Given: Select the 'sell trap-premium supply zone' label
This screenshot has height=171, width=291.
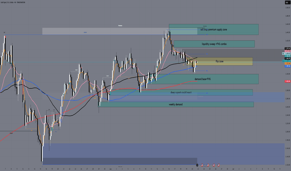Looking at the screenshot, I should pyautogui.click(x=214, y=30).
